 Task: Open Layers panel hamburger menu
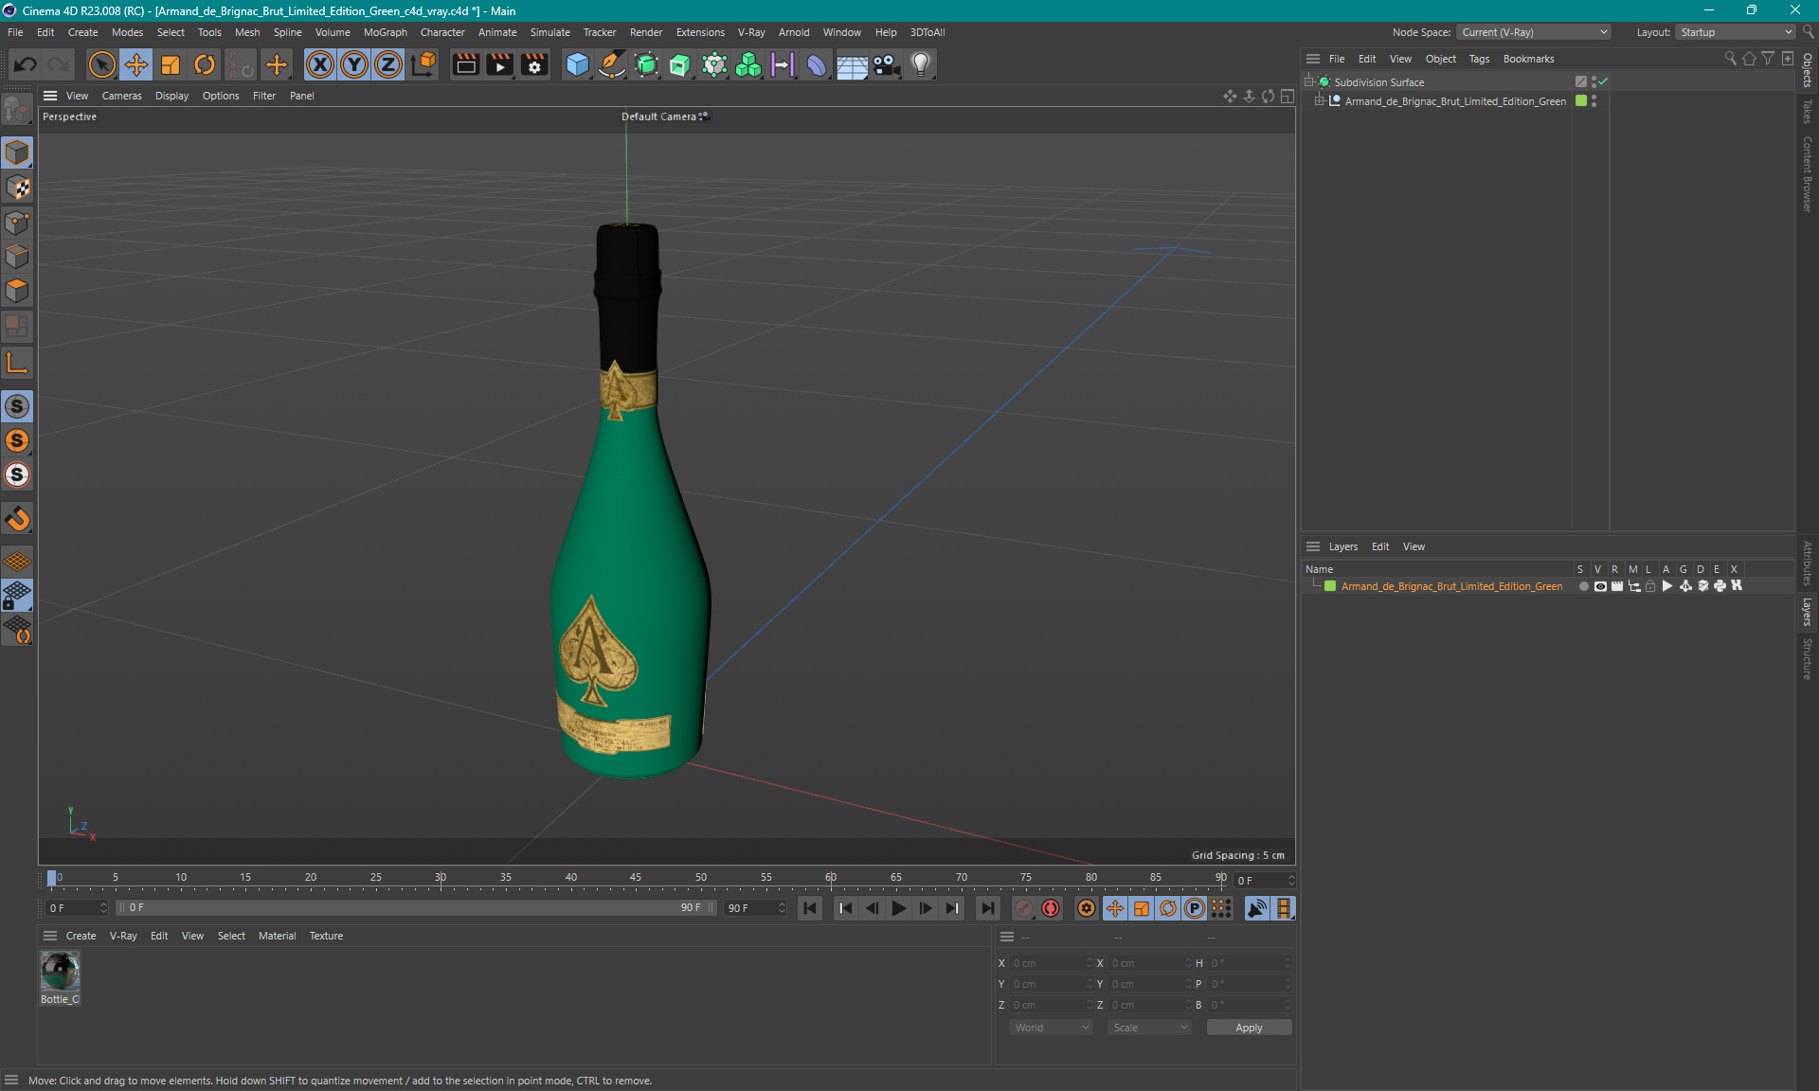click(x=1313, y=546)
